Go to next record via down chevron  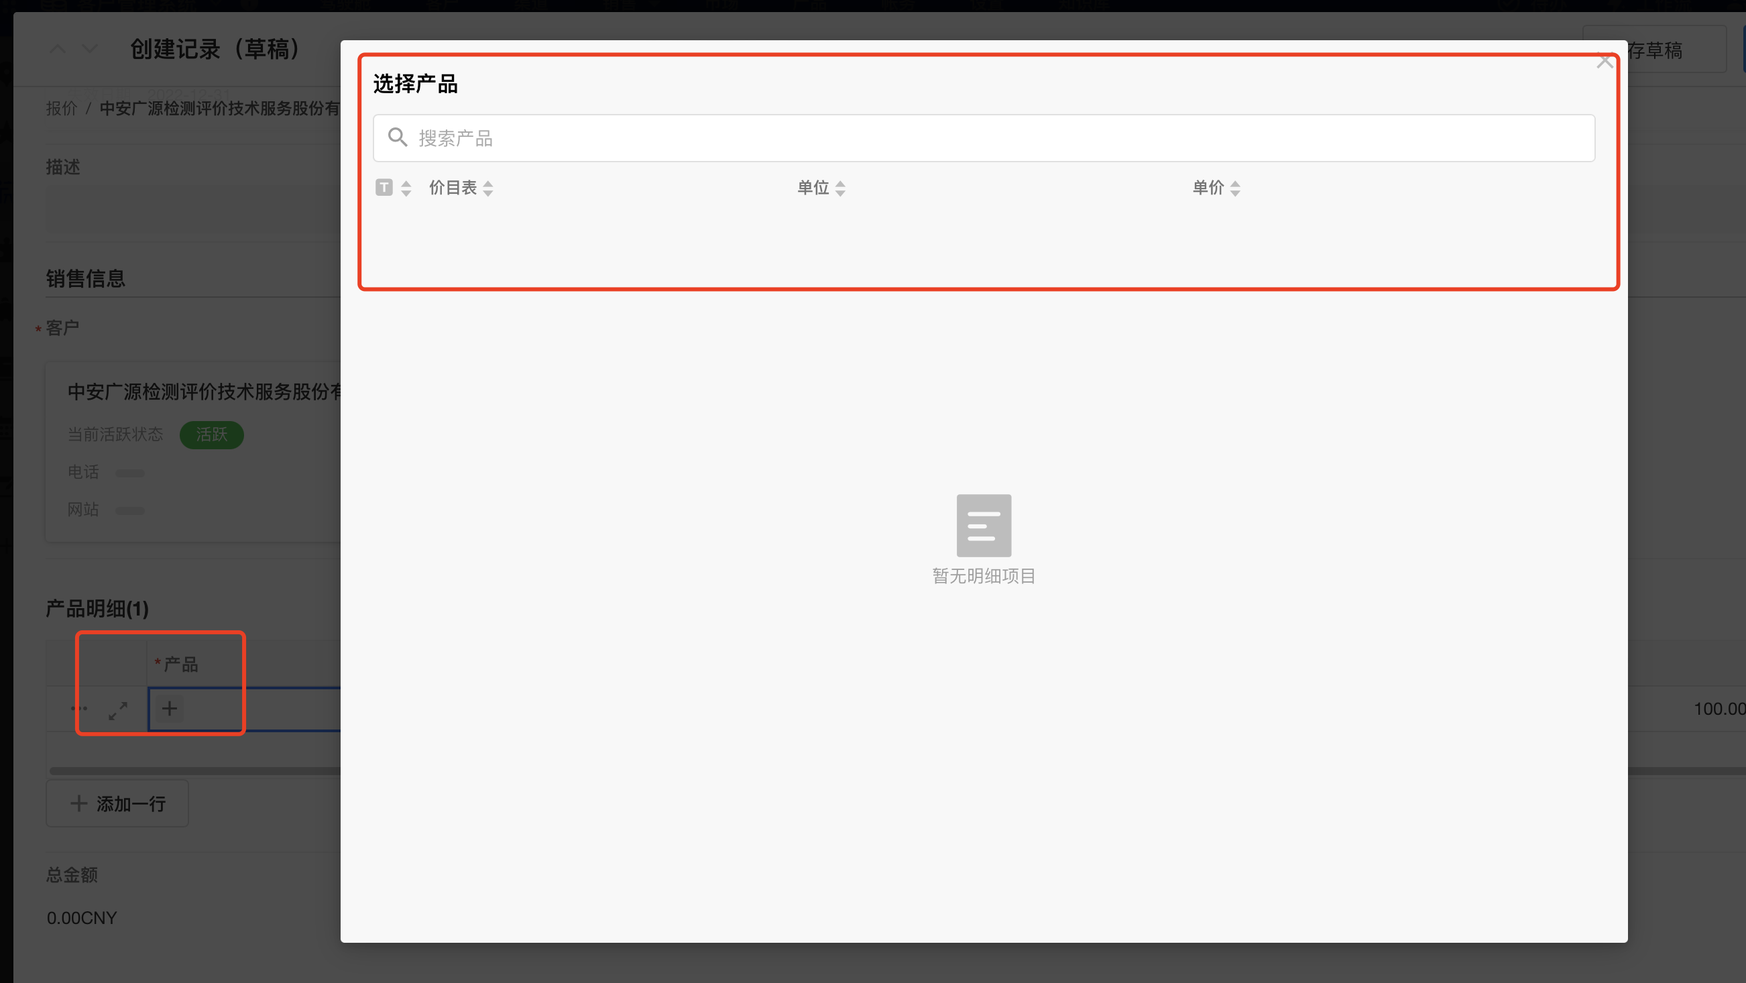tap(89, 48)
